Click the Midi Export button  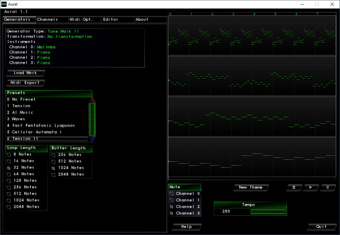25,83
